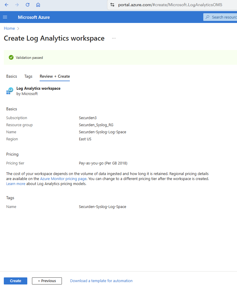The height and width of the screenshot is (288, 237).
Task: Click the East US region value
Action: pyautogui.click(x=85, y=139)
